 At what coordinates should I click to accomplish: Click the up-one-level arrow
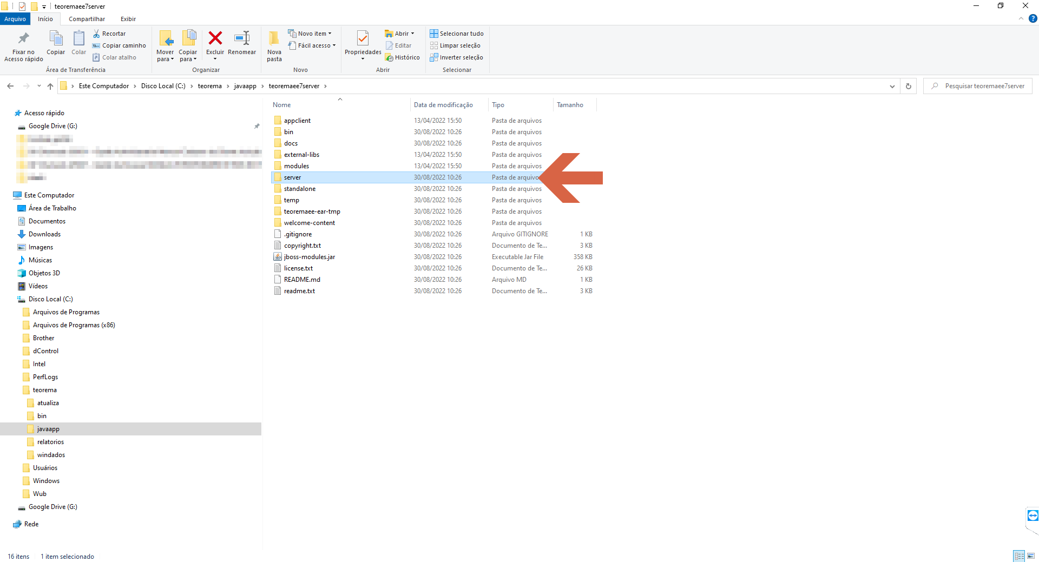[50, 86]
